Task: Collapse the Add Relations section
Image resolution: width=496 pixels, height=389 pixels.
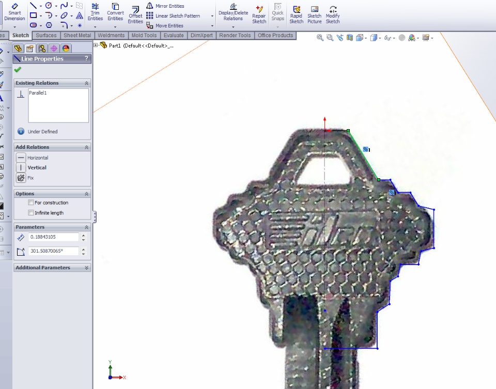Action: (86, 147)
